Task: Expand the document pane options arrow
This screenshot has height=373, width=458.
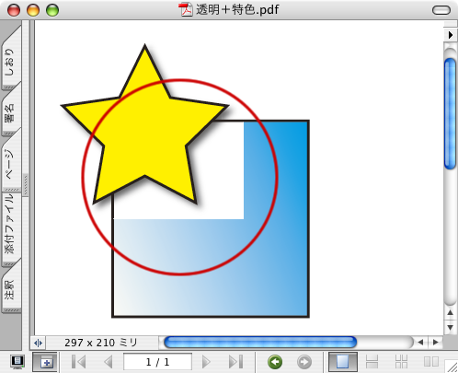Action: click(451, 35)
